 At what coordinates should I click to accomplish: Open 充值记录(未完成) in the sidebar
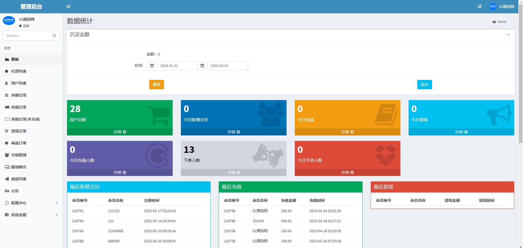pos(31,119)
